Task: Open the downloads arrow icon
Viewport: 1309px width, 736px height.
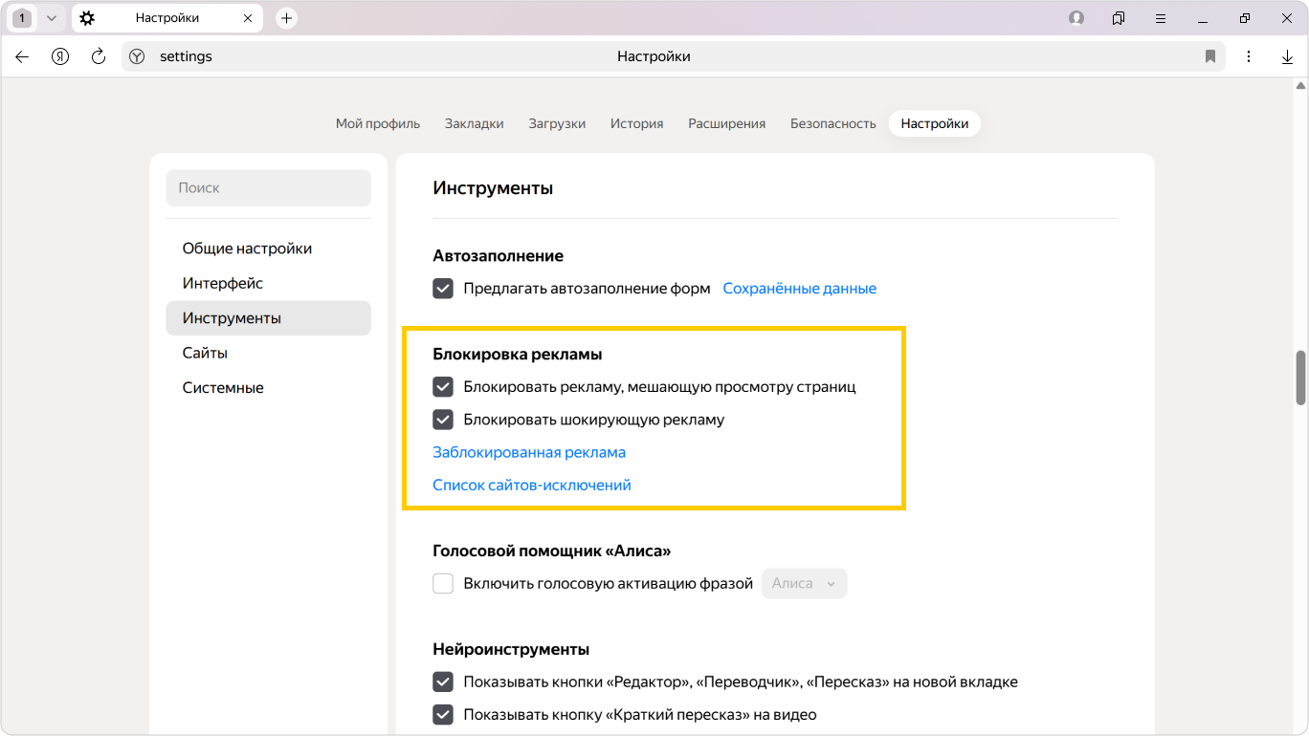Action: coord(1287,57)
